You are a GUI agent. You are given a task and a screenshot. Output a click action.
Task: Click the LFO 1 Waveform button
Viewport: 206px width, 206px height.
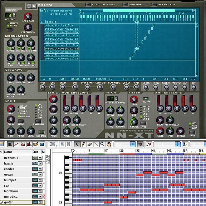(x=38, y=121)
